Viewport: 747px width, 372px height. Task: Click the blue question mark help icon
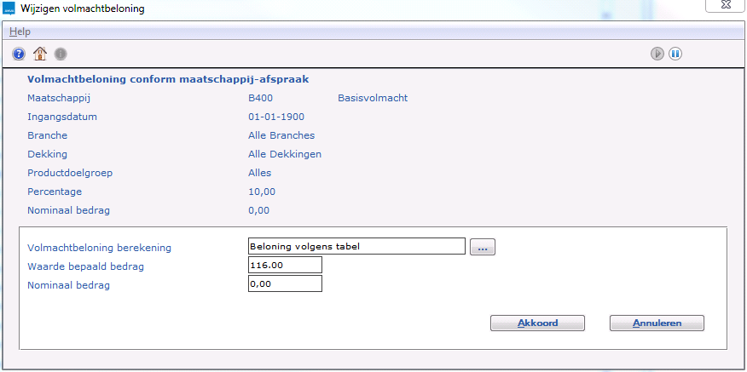[19, 54]
